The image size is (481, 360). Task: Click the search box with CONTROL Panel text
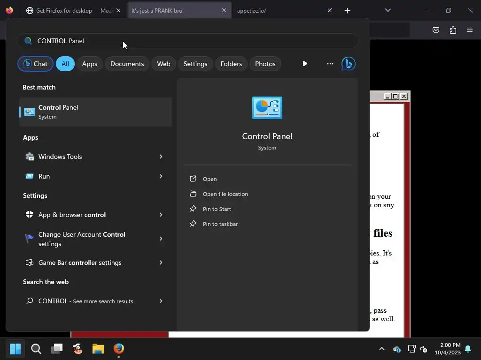click(188, 41)
